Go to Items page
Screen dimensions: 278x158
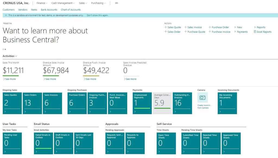pyautogui.click(x=34, y=10)
